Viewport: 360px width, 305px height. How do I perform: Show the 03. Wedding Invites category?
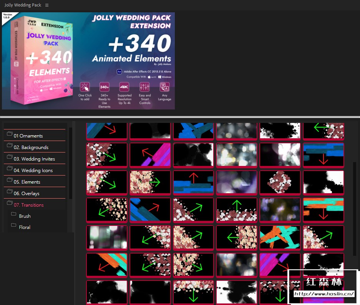[x=35, y=158]
